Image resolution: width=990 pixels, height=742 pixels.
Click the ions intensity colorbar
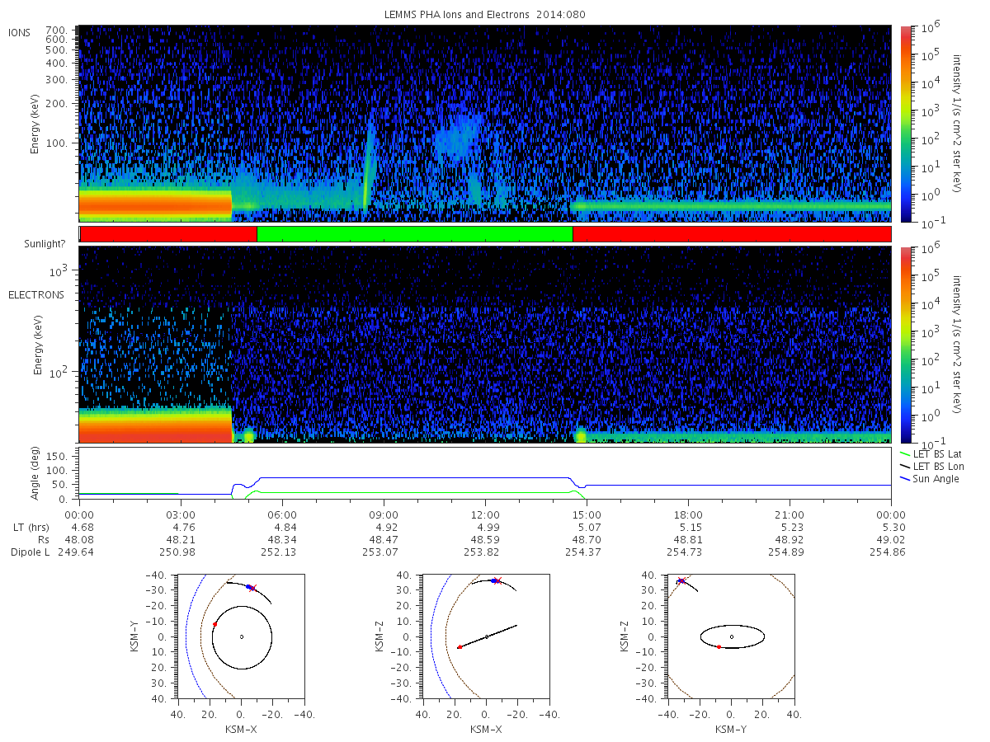point(905,124)
